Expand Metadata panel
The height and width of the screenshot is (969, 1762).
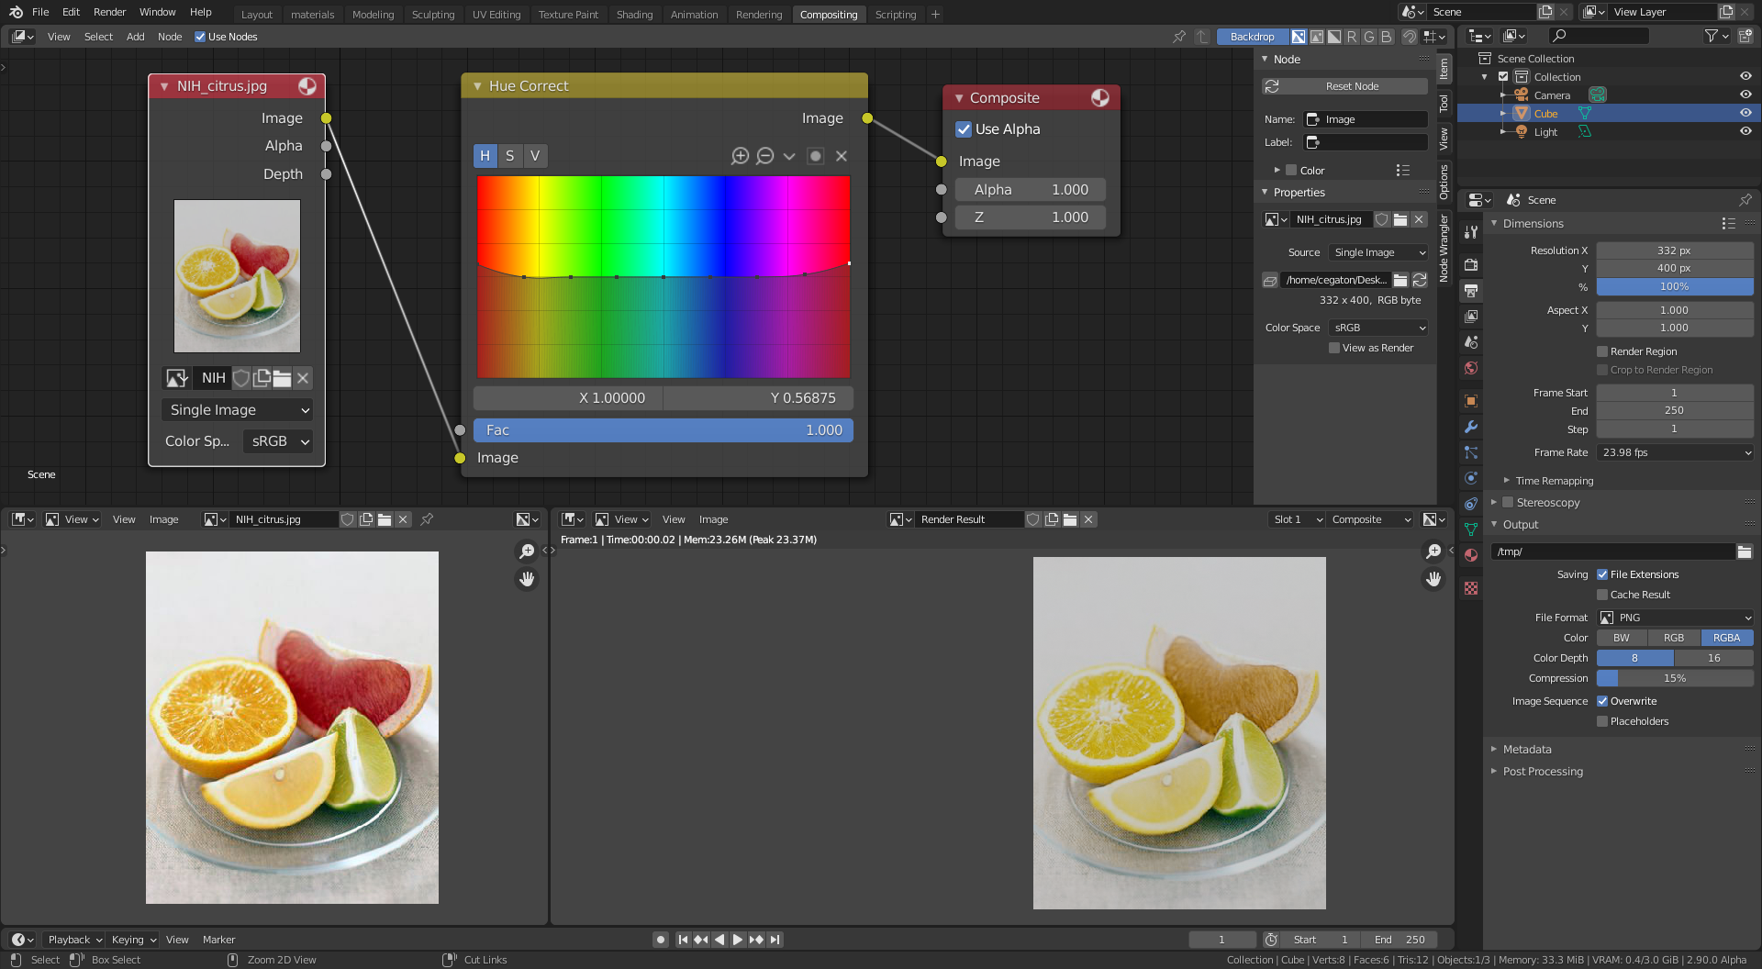pos(1527,750)
